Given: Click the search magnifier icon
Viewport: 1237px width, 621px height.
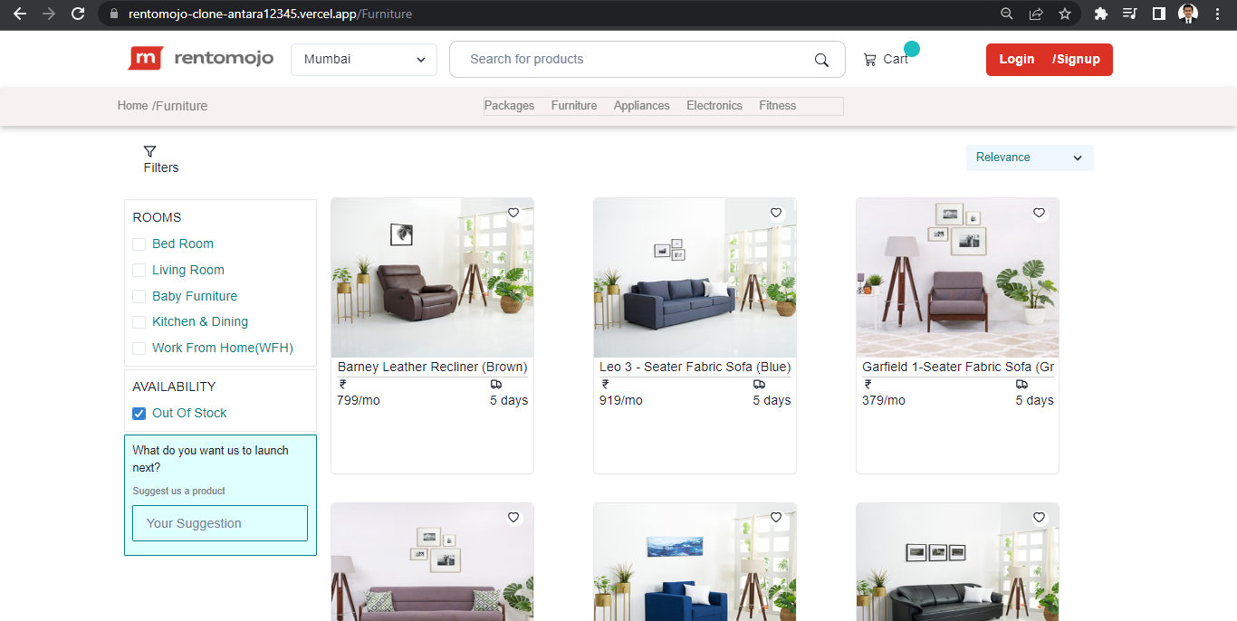Looking at the screenshot, I should click(x=821, y=60).
